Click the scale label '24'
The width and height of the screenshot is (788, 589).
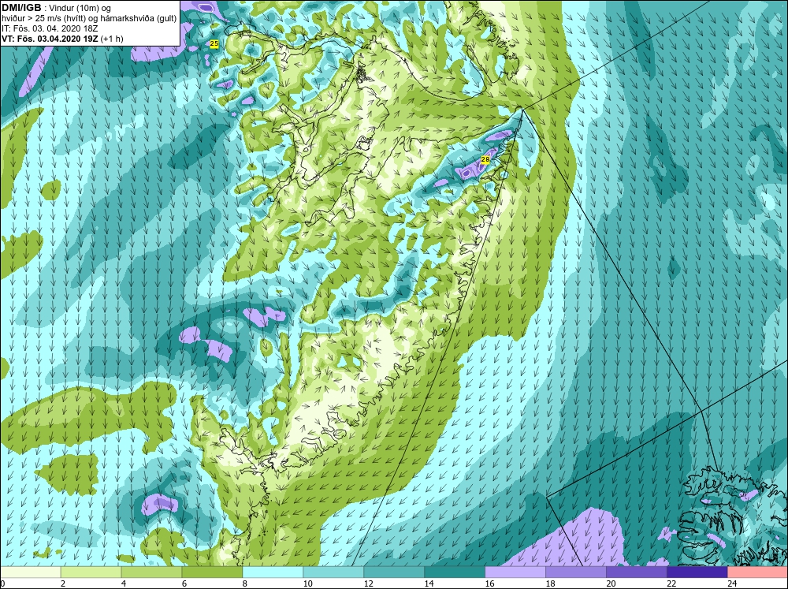tap(732, 583)
